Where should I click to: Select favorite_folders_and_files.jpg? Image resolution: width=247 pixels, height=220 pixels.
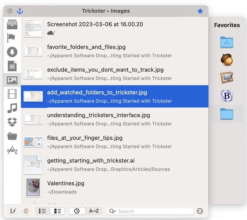coord(115,51)
